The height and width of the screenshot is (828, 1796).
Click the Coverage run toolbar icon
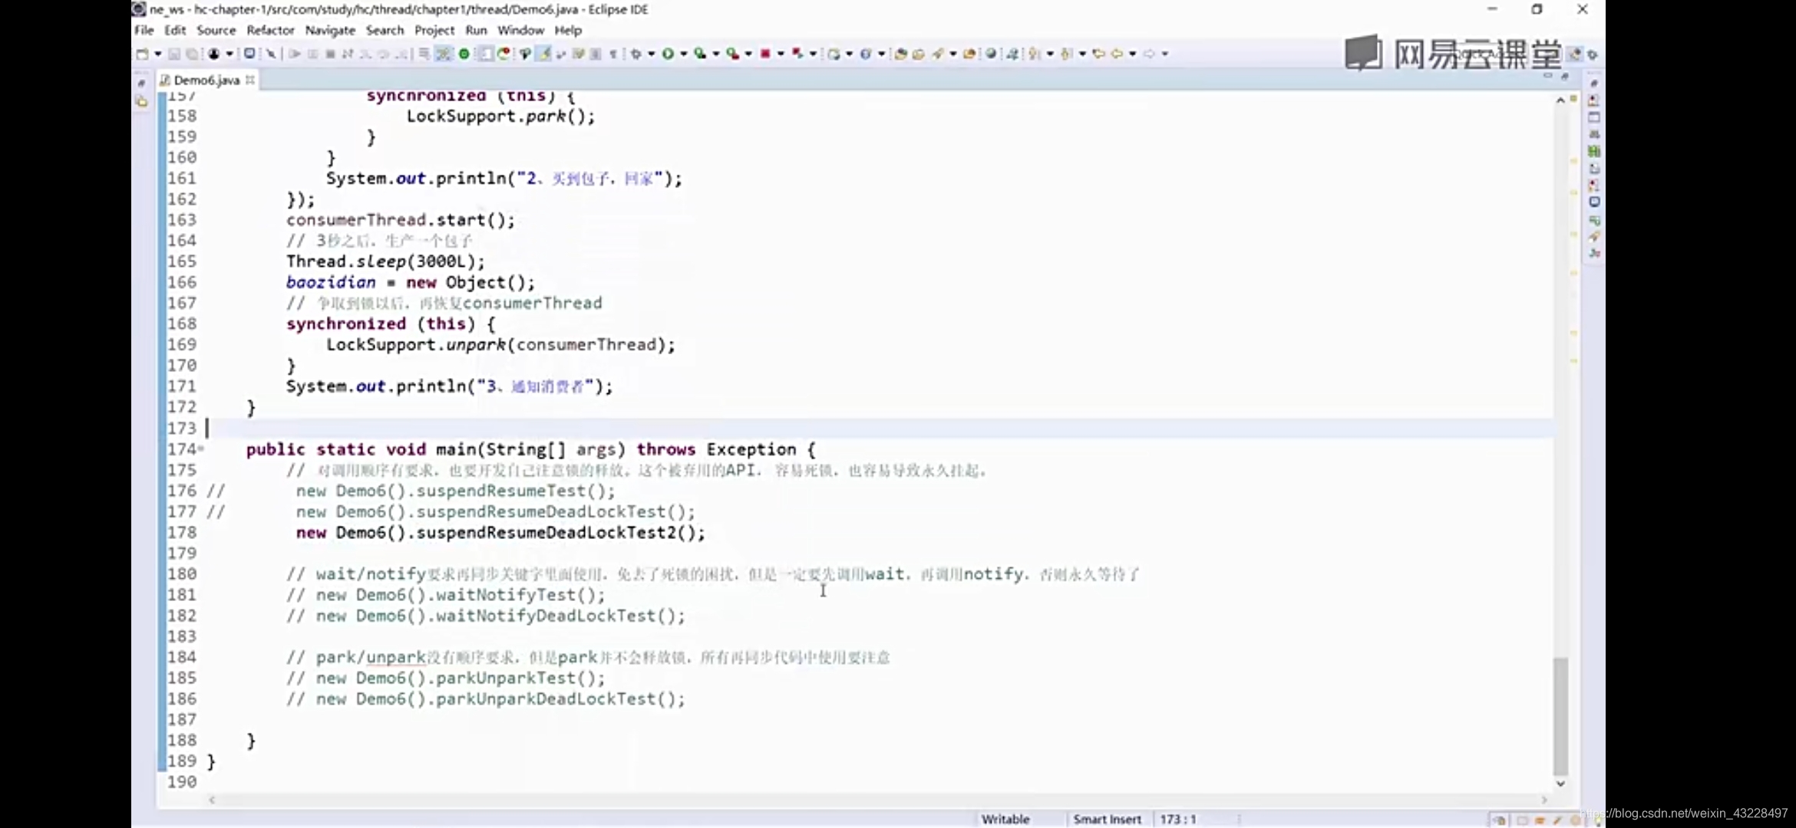coord(700,54)
